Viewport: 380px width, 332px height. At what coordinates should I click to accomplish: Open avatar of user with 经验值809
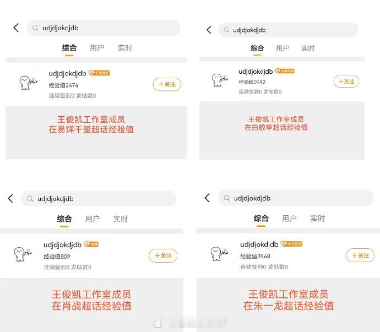click(23, 254)
